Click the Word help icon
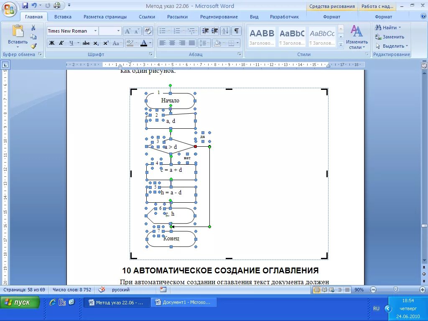The image size is (428, 321). tap(423, 16)
